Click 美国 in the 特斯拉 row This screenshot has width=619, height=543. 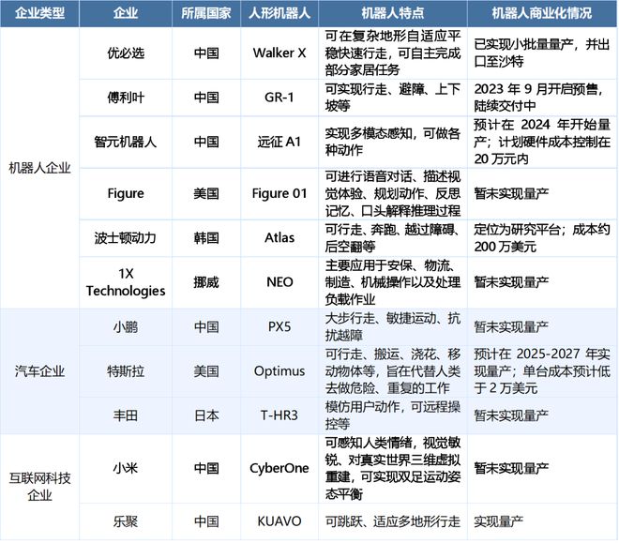click(x=206, y=371)
